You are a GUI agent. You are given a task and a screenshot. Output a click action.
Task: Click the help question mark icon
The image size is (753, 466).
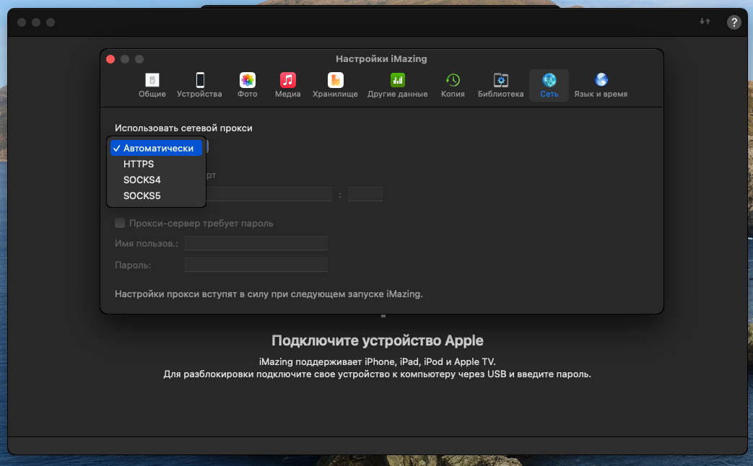pyautogui.click(x=734, y=22)
